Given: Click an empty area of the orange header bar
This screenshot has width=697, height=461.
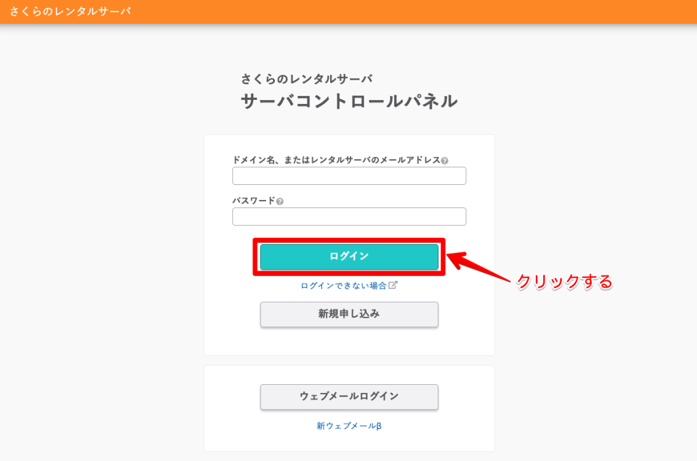Looking at the screenshot, I should point(400,12).
